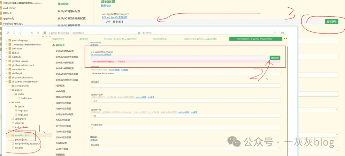Expand the game folder under static
This screenshot has width=345, height=156.
13,106
